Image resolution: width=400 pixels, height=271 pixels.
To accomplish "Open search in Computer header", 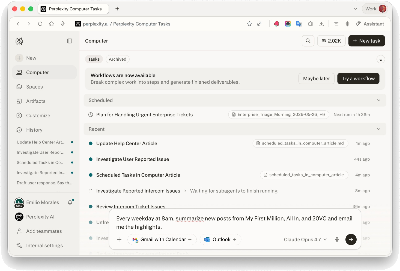I will [x=308, y=41].
